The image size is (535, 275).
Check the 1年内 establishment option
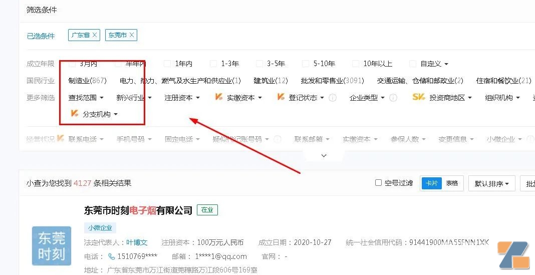point(167,64)
